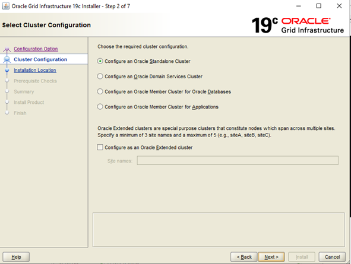Viewport: 351px width, 264px height.
Task: Click the Installation Location step bullet icon
Action: point(7,70)
